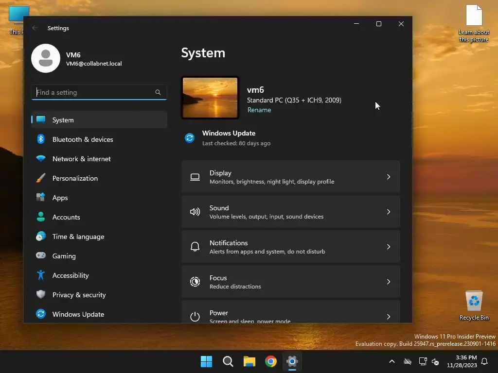498x373 pixels.
Task: Open Sound settings card
Action: 291,212
